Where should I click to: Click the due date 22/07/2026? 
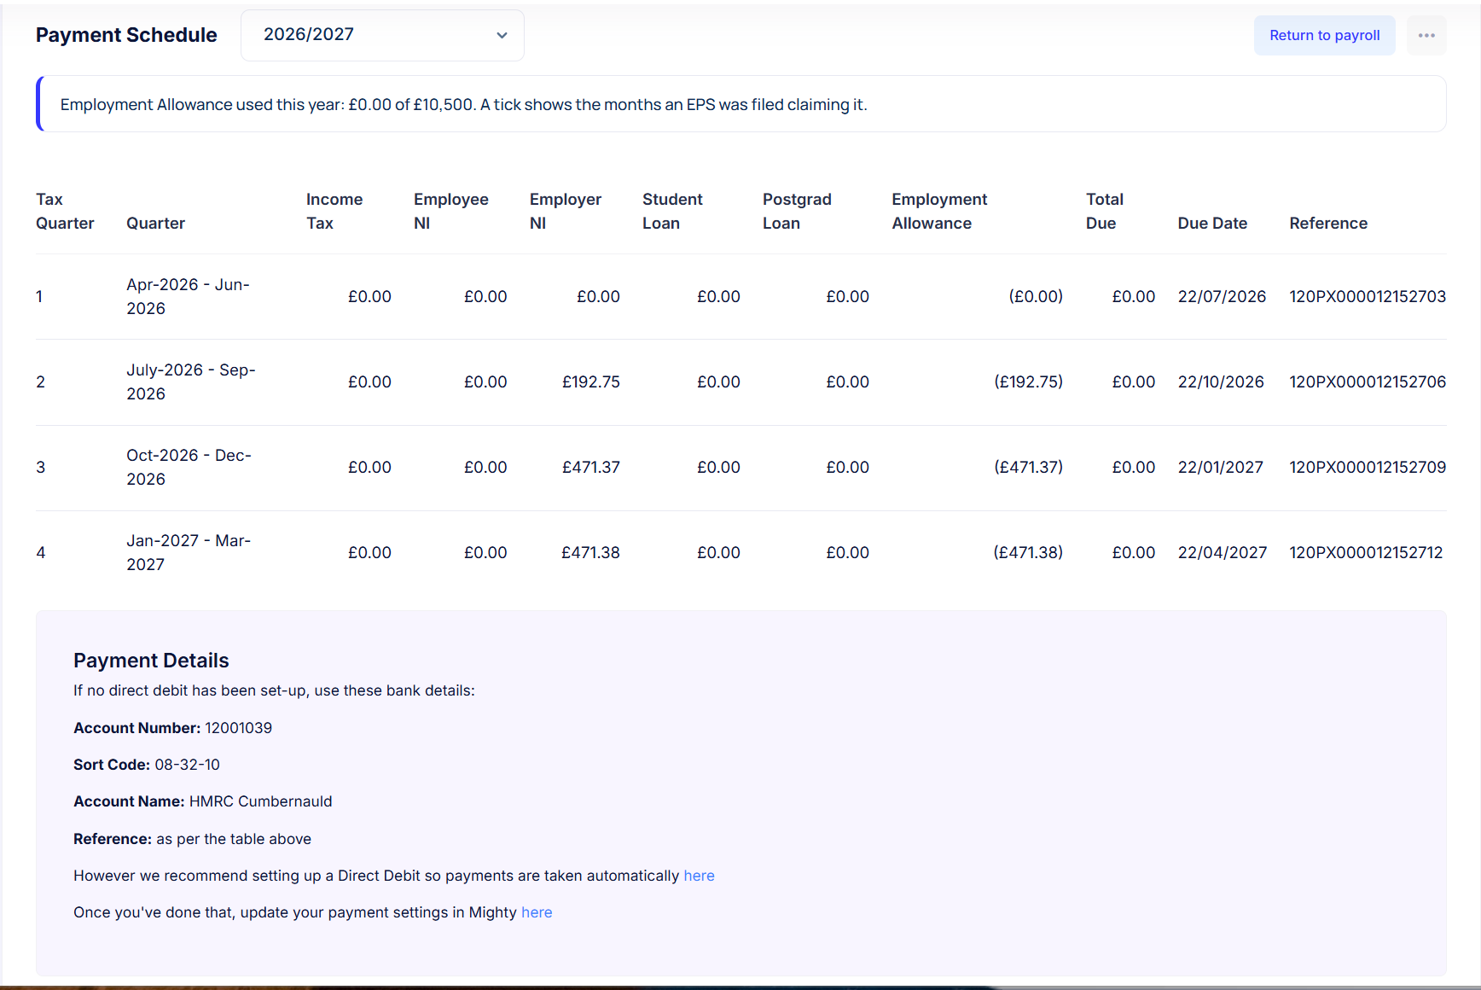pyautogui.click(x=1222, y=296)
